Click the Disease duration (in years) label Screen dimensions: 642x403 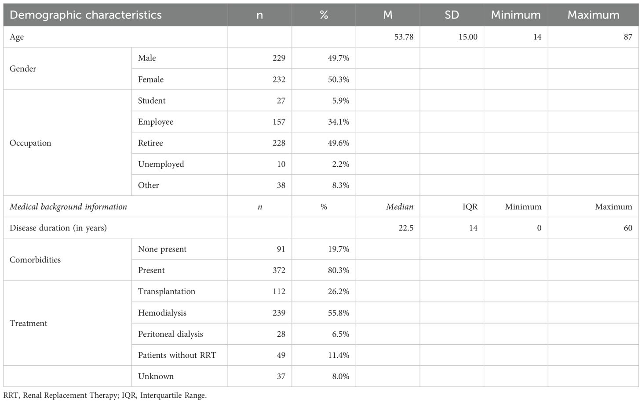[x=58, y=228]
